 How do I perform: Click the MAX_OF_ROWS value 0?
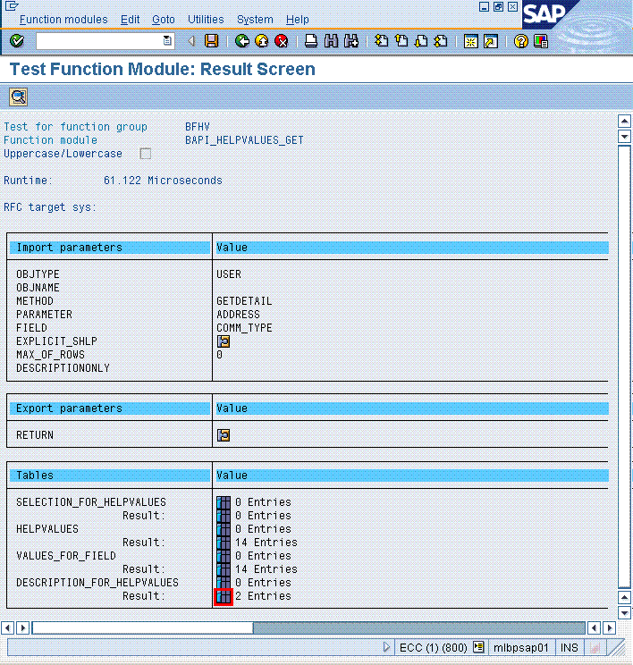click(219, 355)
